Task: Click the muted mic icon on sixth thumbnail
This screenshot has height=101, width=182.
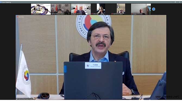Action: pyautogui.click(x=132, y=14)
